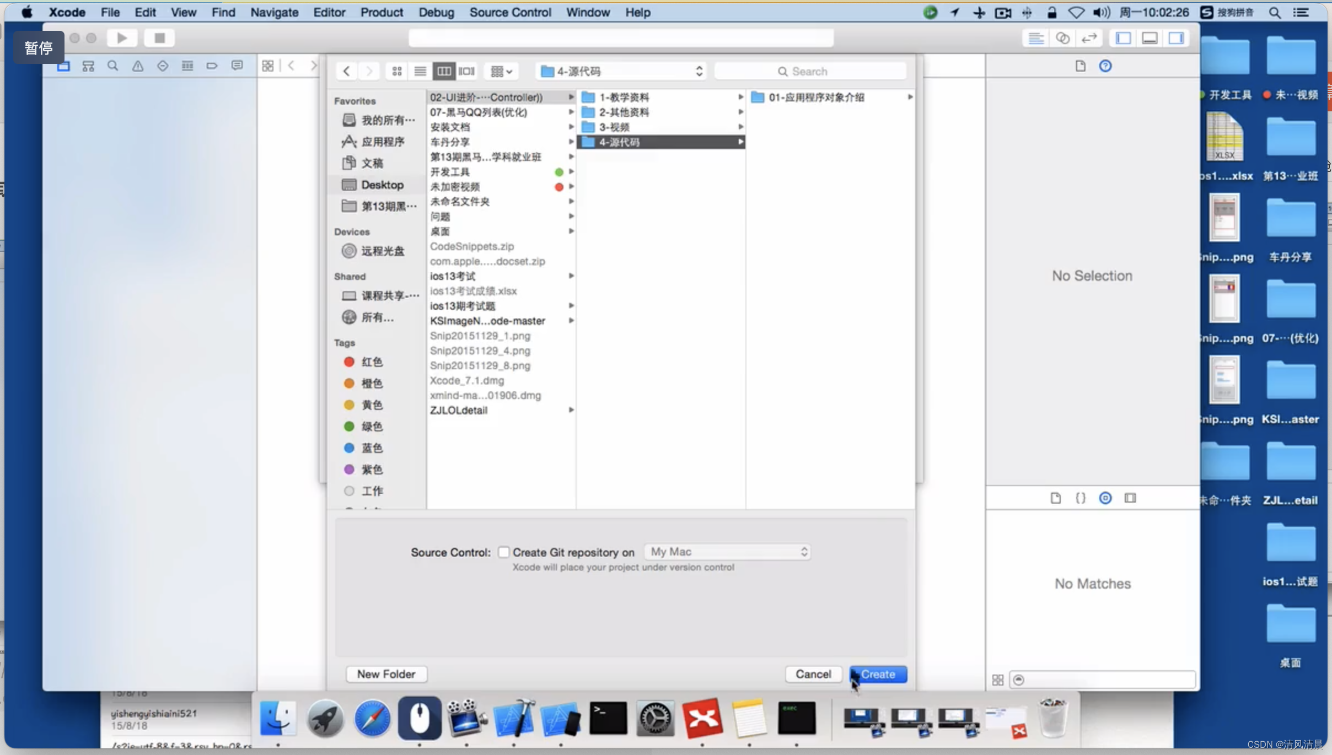Open the Debug menu

tap(436, 12)
